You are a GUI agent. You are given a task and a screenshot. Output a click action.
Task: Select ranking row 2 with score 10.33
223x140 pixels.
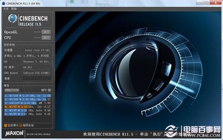click(28, 99)
